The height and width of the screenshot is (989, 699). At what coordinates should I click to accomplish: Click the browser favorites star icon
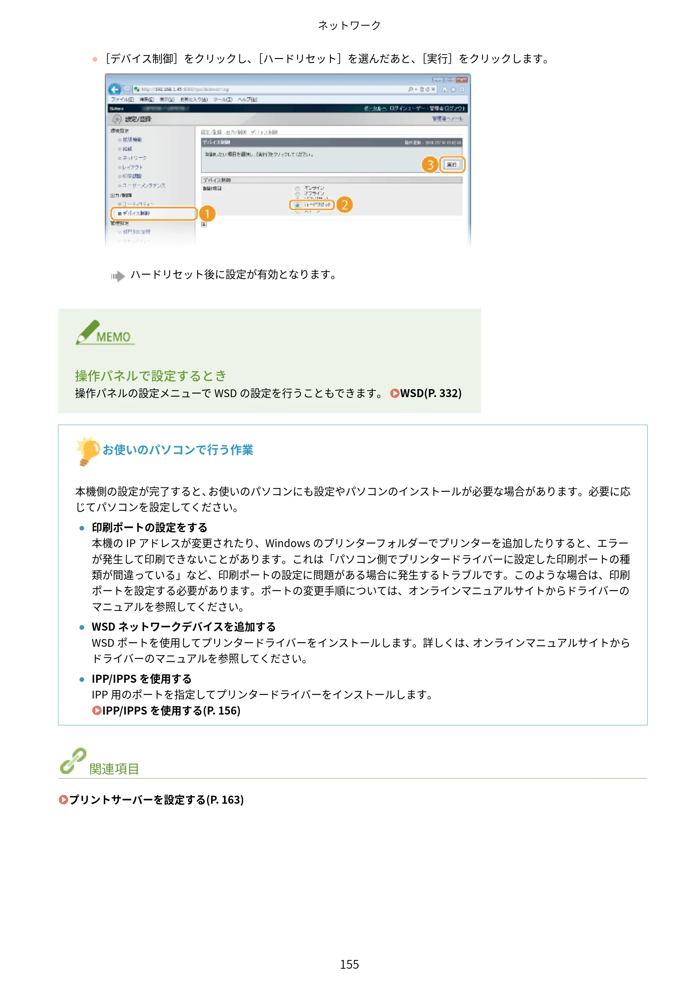coord(453,89)
